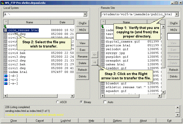The height and width of the screenshot is (124, 183).
Task: Click the local parent directory up-arrow icon
Action: coord(6,26)
